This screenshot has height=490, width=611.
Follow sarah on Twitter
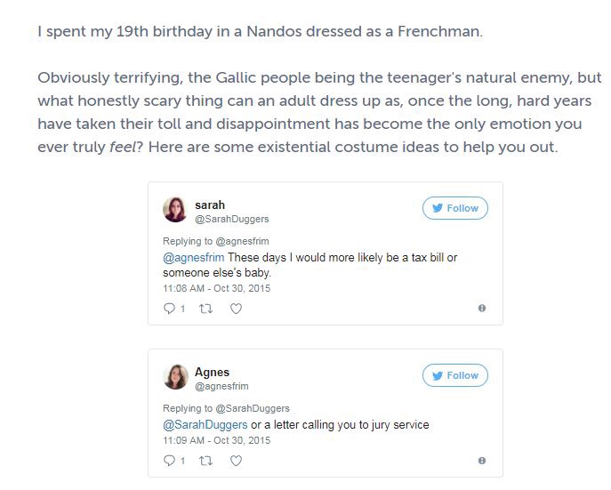pos(454,208)
